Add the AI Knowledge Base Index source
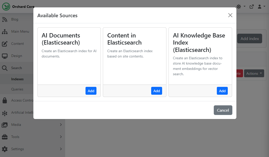This screenshot has height=157, width=269. point(222,91)
